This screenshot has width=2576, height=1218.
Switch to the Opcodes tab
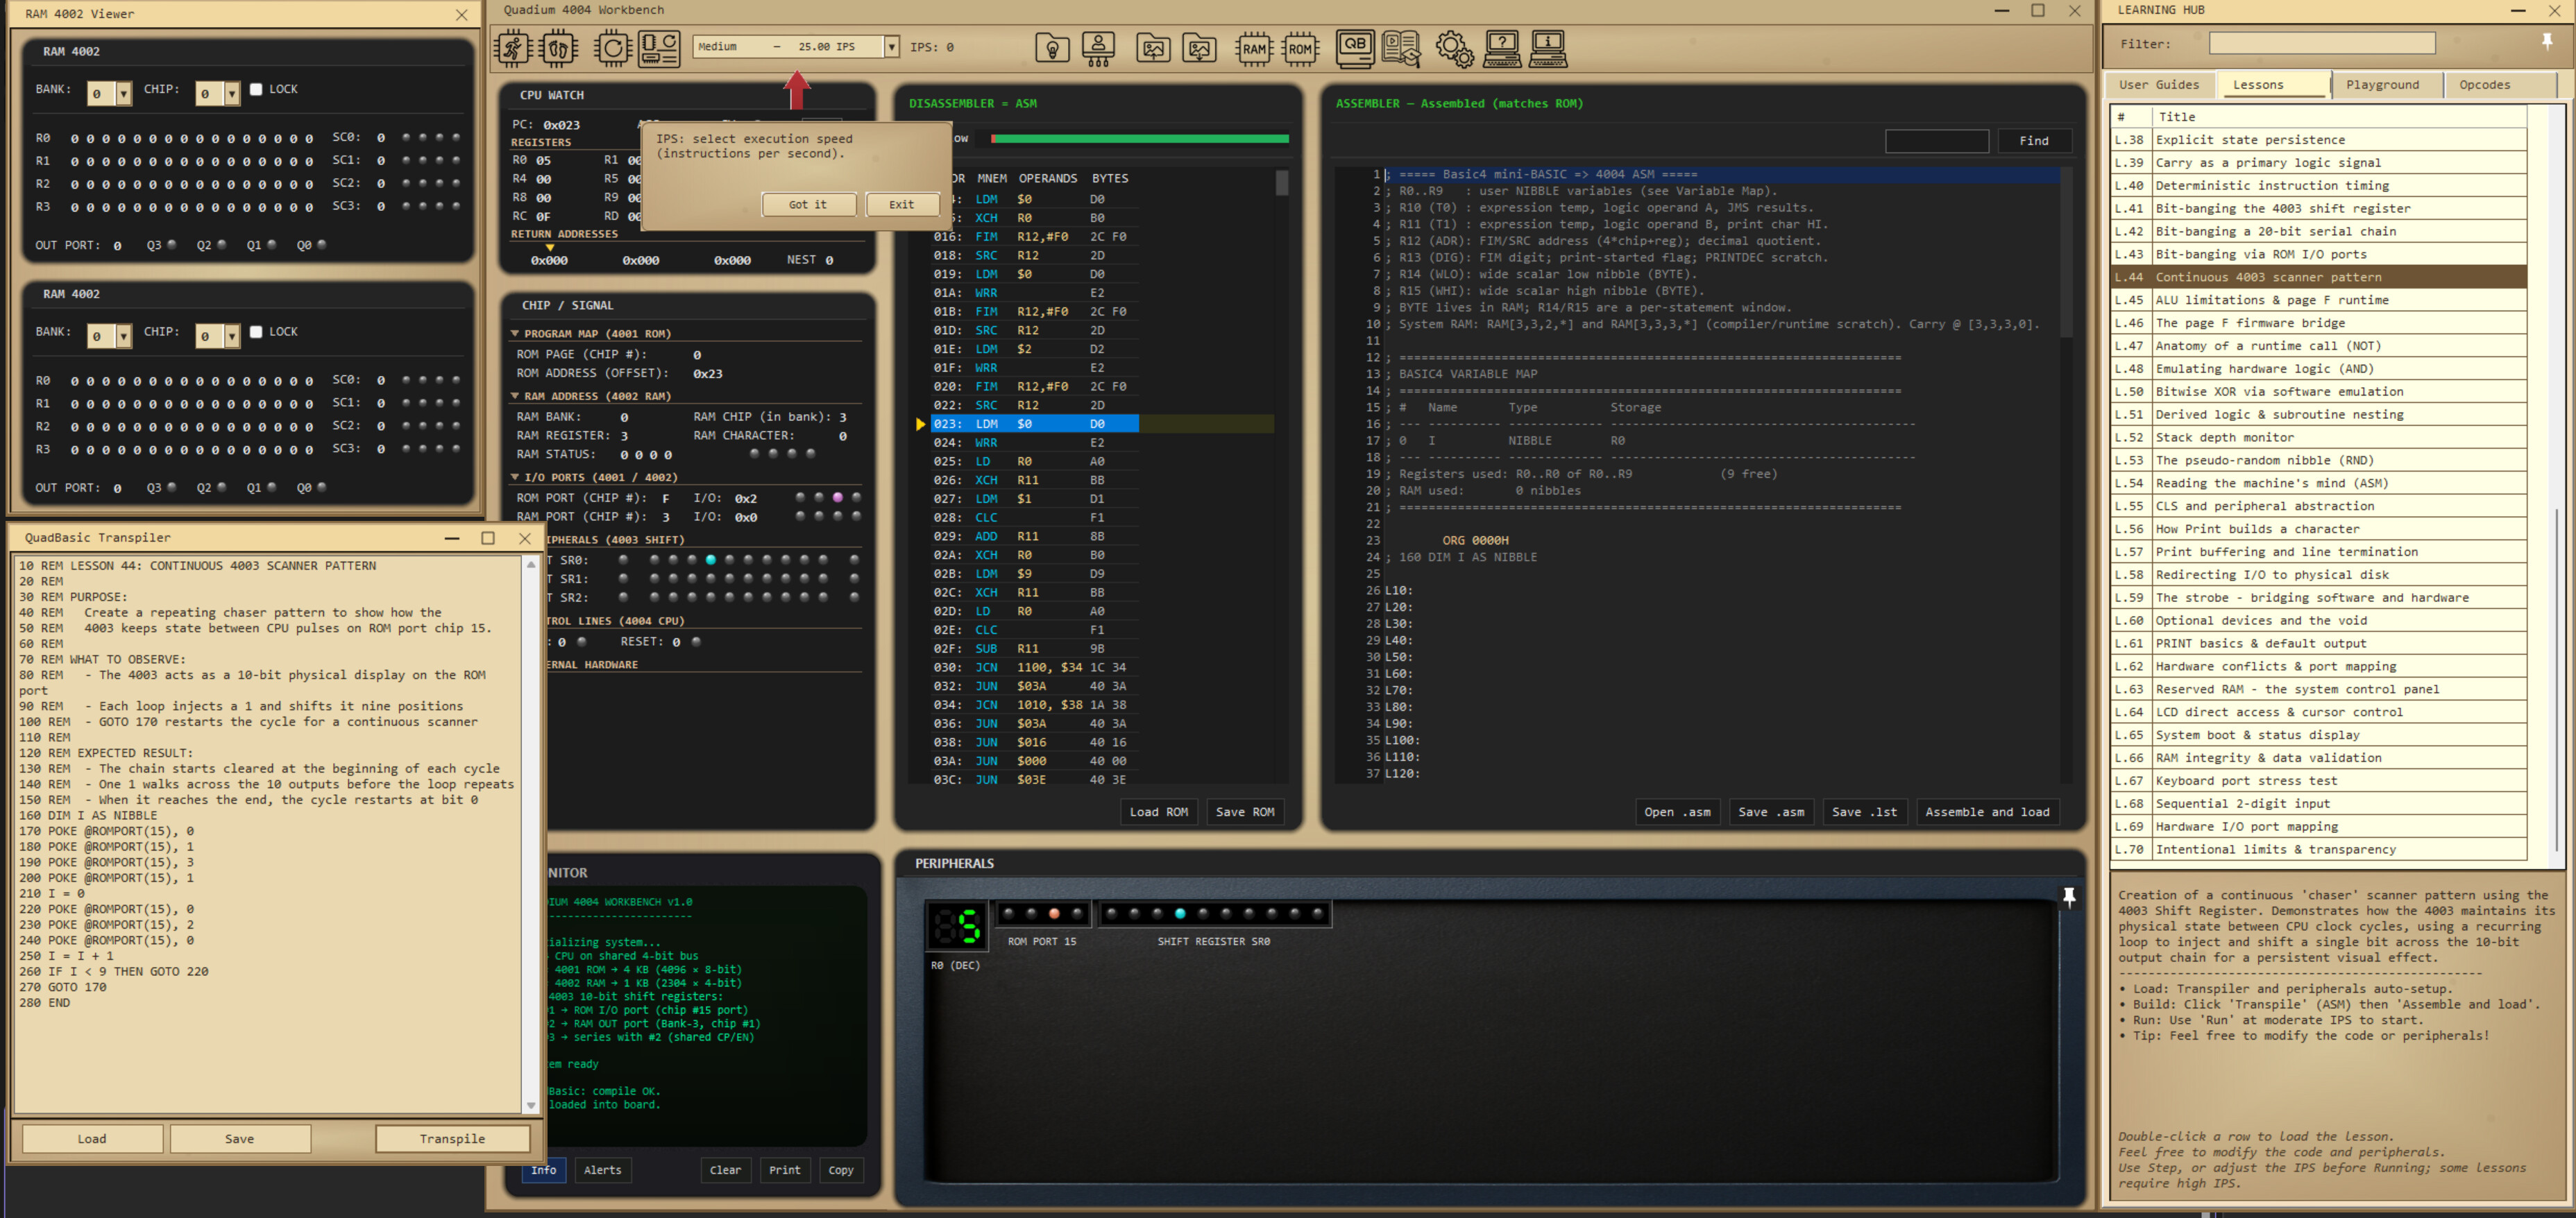tap(2484, 85)
